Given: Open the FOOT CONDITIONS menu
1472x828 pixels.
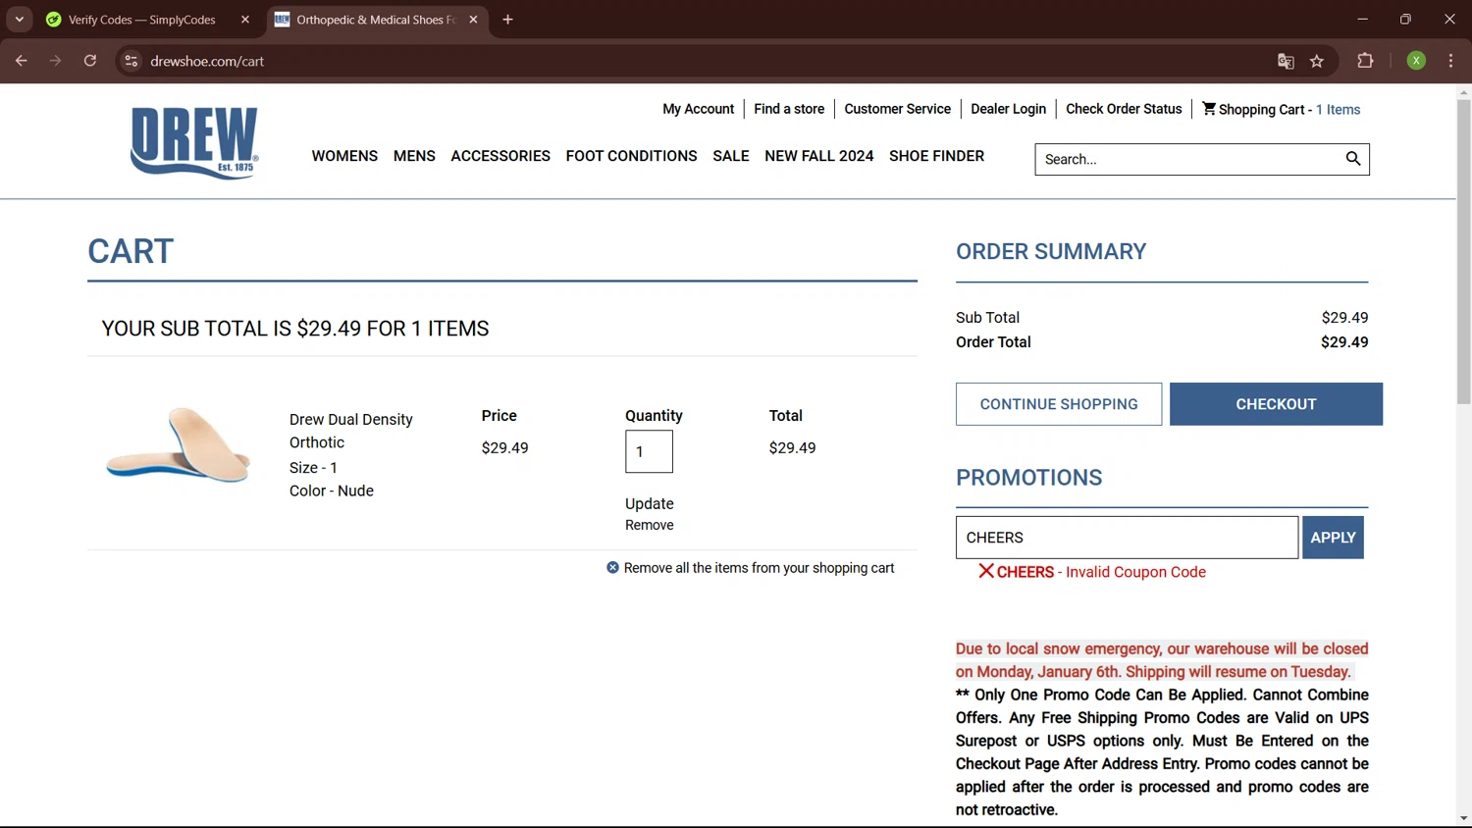Looking at the screenshot, I should coord(631,156).
